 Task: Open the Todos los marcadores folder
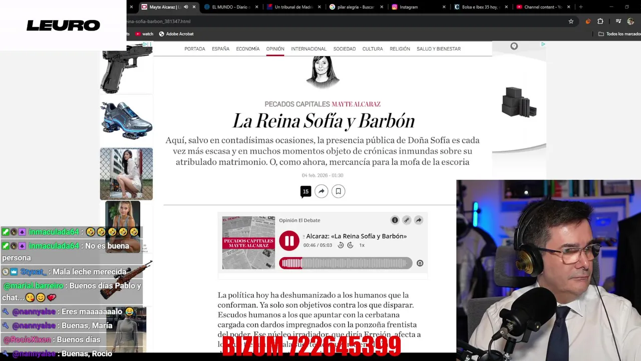pyautogui.click(x=620, y=34)
